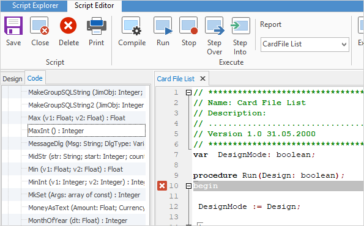
Task: Toggle the breakpoint marker on line 10
Action: 162,186
